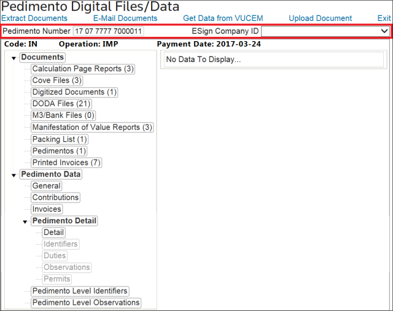
Task: Collapse the Pedimento Data tree arrow
Action: tap(14, 175)
